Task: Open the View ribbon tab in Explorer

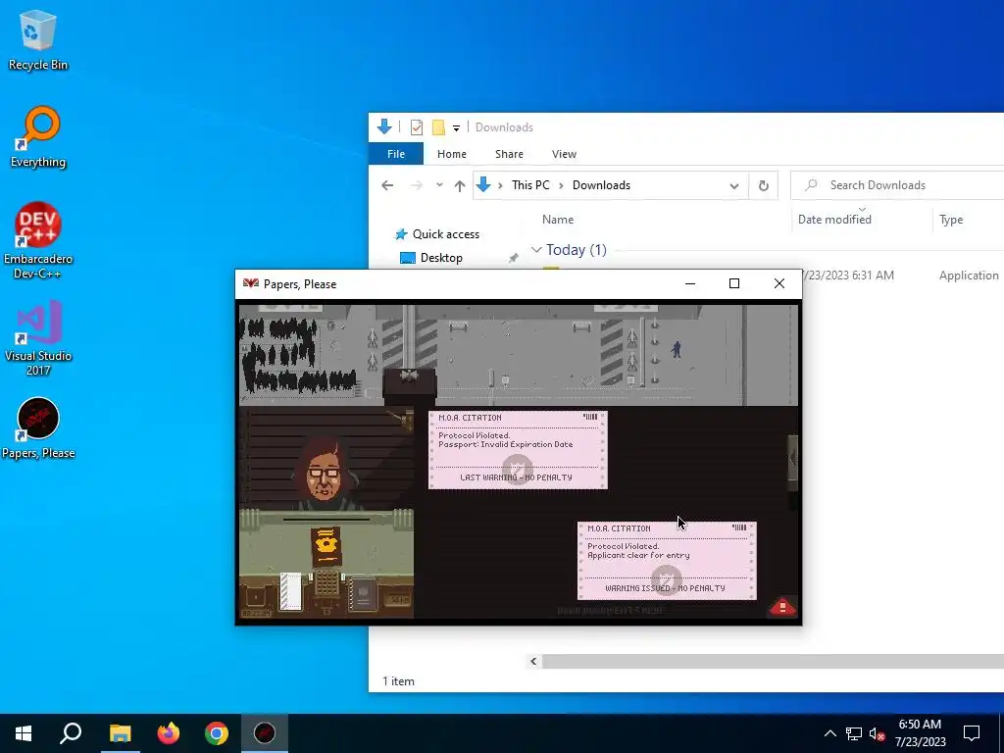Action: coord(564,154)
